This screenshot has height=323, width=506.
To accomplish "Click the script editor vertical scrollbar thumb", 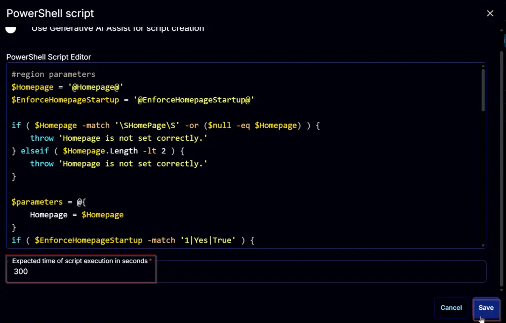I will (x=483, y=90).
